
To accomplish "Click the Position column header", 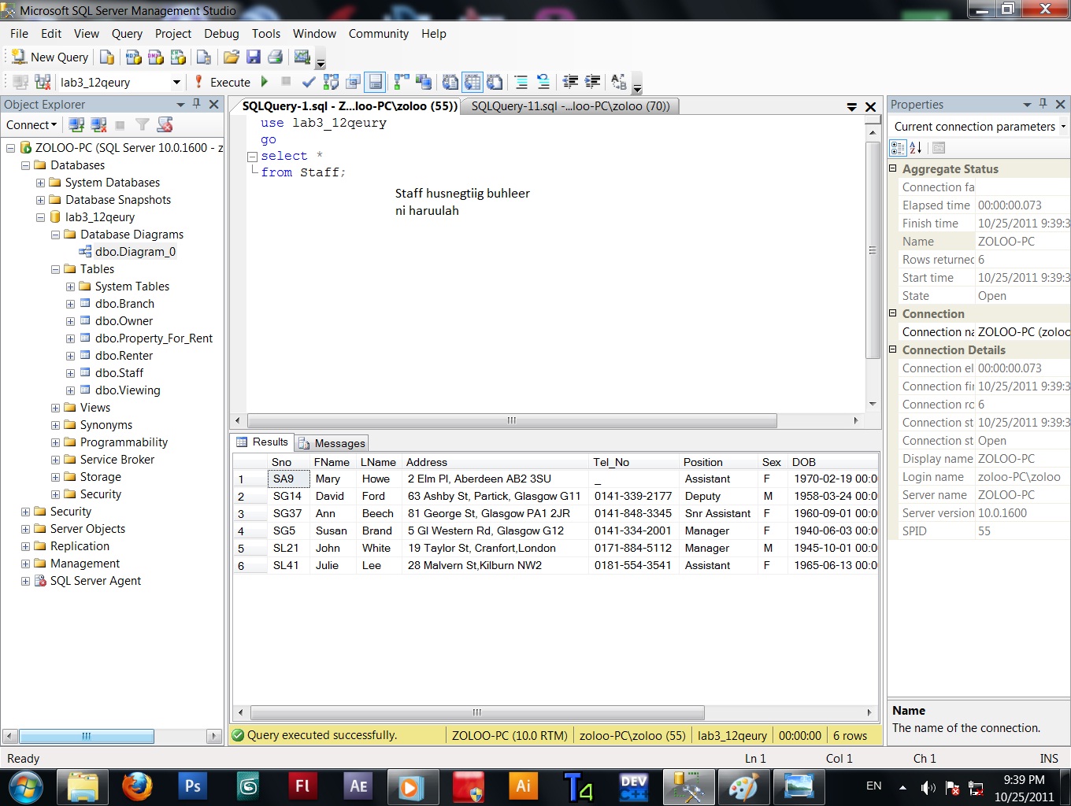I will pos(717,462).
